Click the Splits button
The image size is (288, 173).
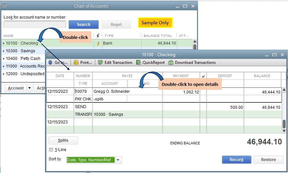pos(63,140)
